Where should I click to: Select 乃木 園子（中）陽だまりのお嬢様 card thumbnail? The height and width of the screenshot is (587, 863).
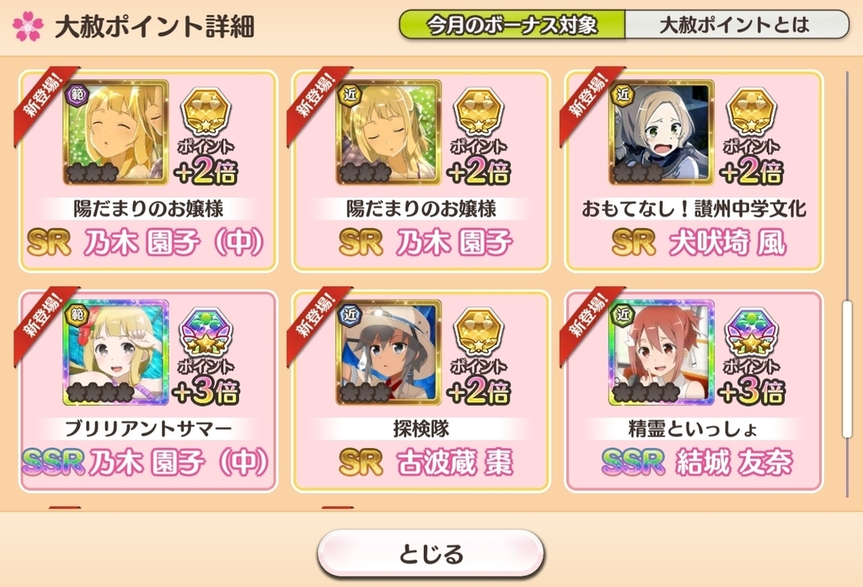coord(115,132)
